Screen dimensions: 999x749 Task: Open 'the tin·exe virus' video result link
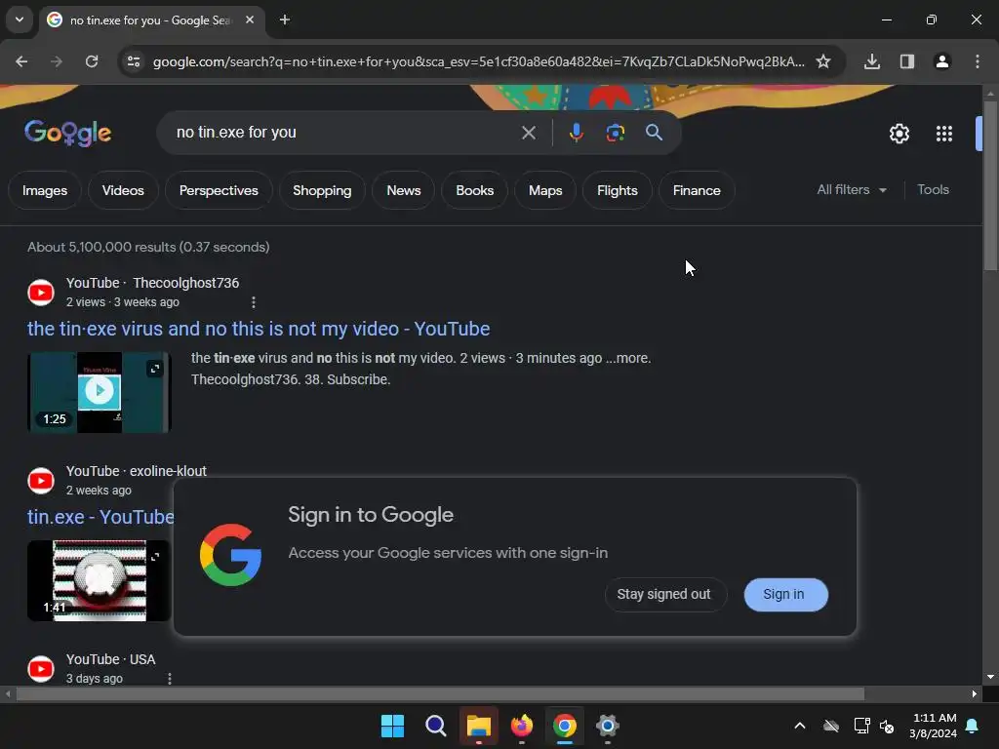point(258,329)
